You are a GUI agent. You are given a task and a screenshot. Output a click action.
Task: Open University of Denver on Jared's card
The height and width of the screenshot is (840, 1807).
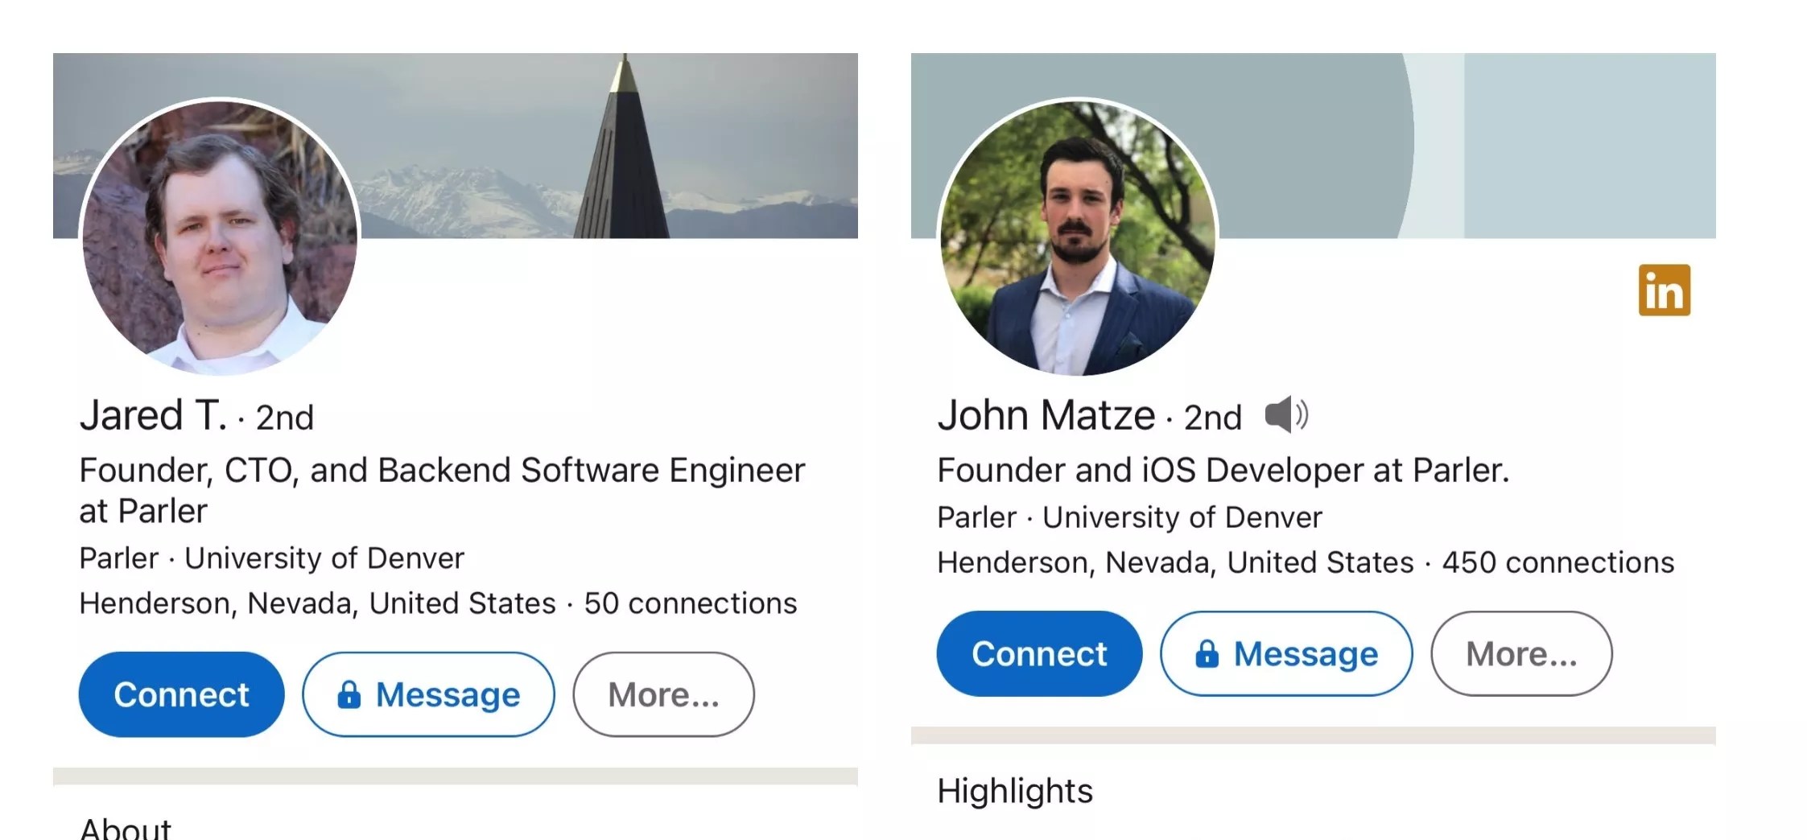324,558
